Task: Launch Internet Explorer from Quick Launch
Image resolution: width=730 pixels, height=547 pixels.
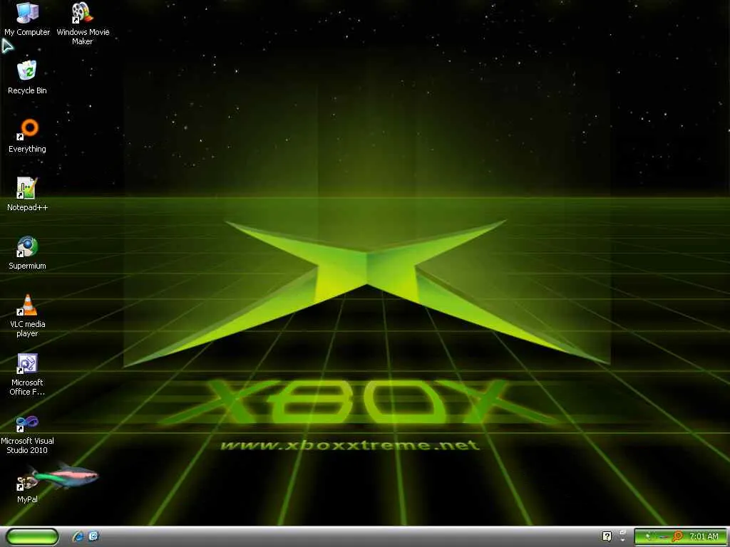Action: (x=78, y=536)
